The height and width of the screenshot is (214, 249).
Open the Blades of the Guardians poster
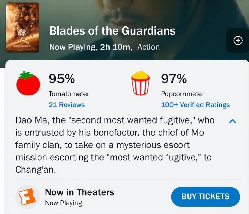tap(22, 27)
